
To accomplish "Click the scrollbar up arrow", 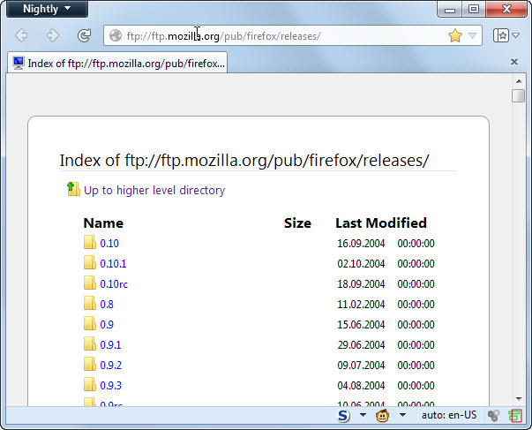I will [x=519, y=81].
